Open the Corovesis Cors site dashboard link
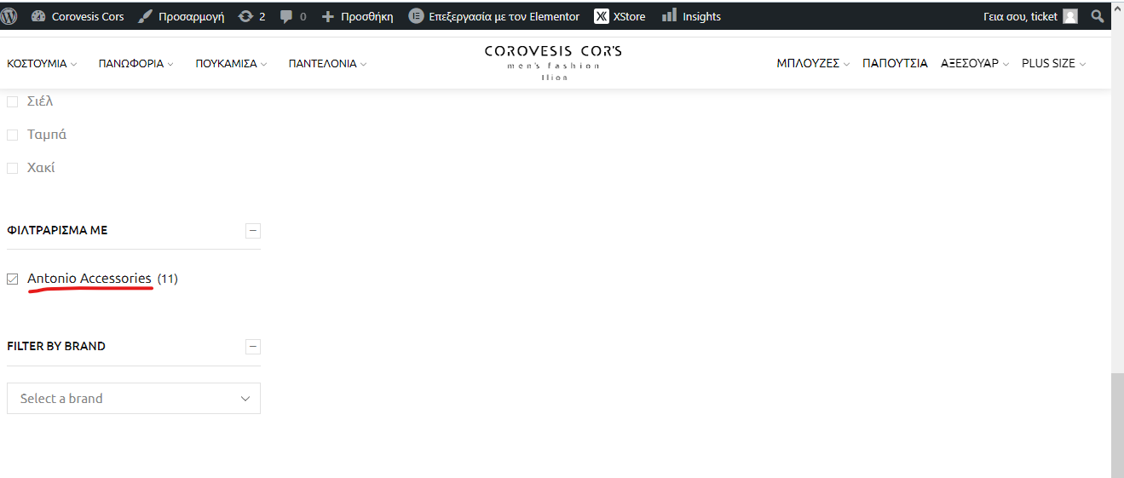 [x=78, y=16]
